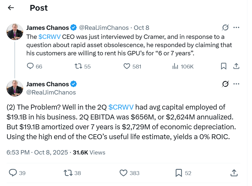This screenshot has height=186, width=252.
Task: Reply to main post with 39 replies
Action: point(13,173)
